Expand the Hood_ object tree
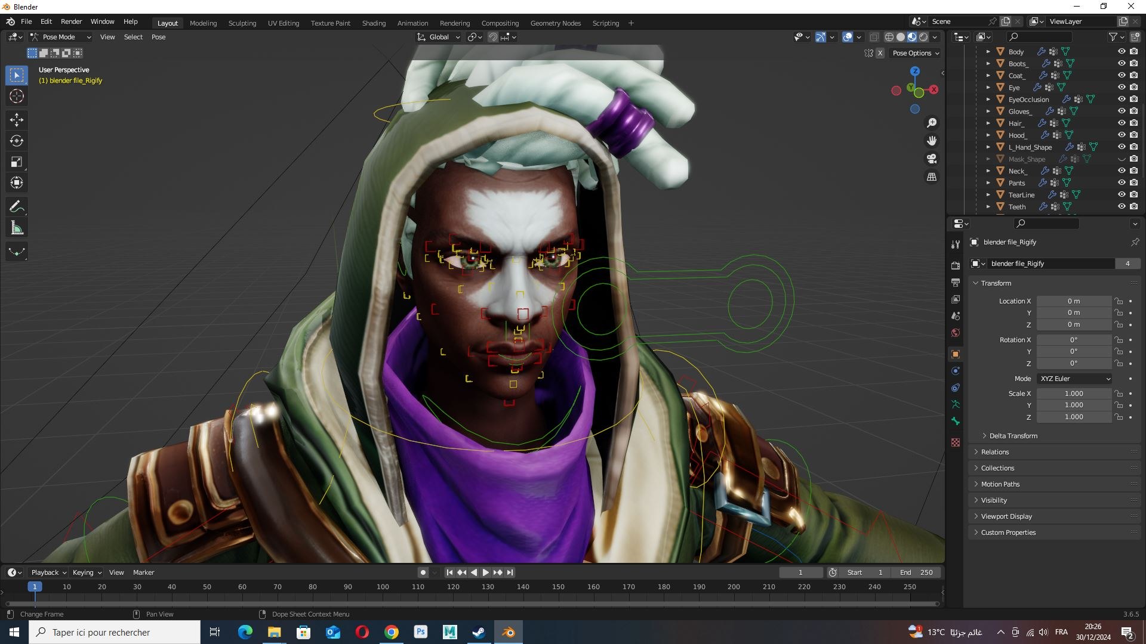 pos(988,135)
